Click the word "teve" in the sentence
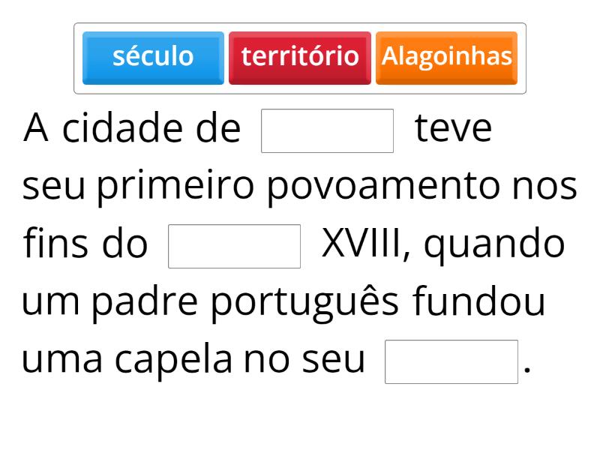 pyautogui.click(x=453, y=128)
